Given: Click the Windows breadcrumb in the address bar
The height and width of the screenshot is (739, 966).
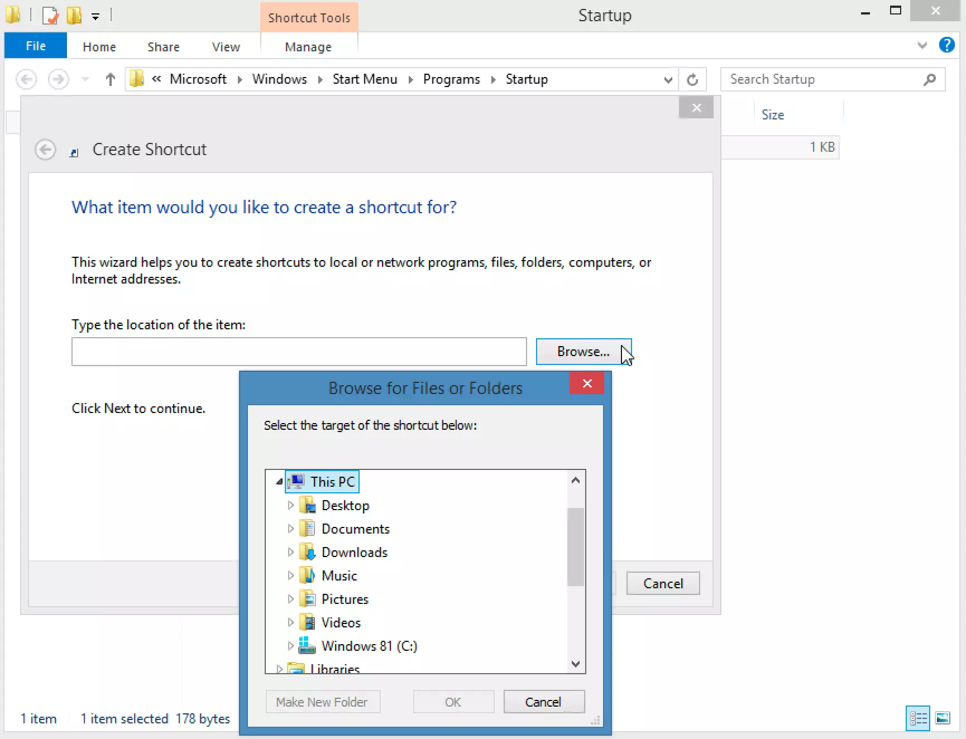Looking at the screenshot, I should point(280,79).
